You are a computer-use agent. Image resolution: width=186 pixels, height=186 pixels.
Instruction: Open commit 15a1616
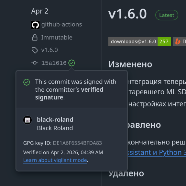coord(54,63)
